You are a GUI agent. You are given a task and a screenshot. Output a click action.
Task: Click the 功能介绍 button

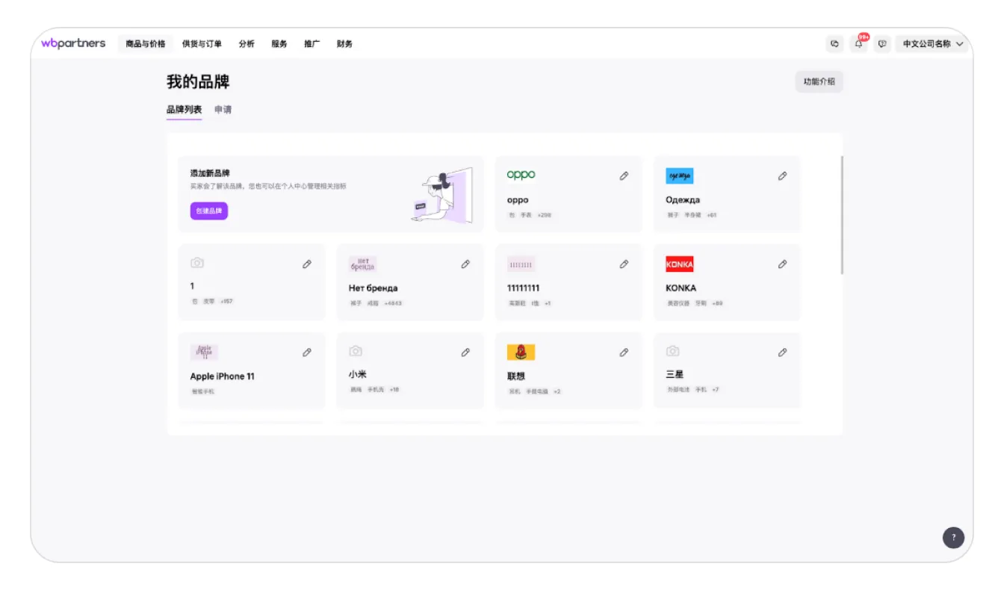click(x=819, y=81)
